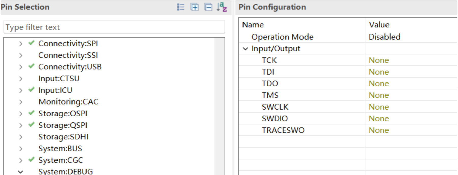
Task: Click the green check beside Connectivity:SPI
Action: coord(31,43)
